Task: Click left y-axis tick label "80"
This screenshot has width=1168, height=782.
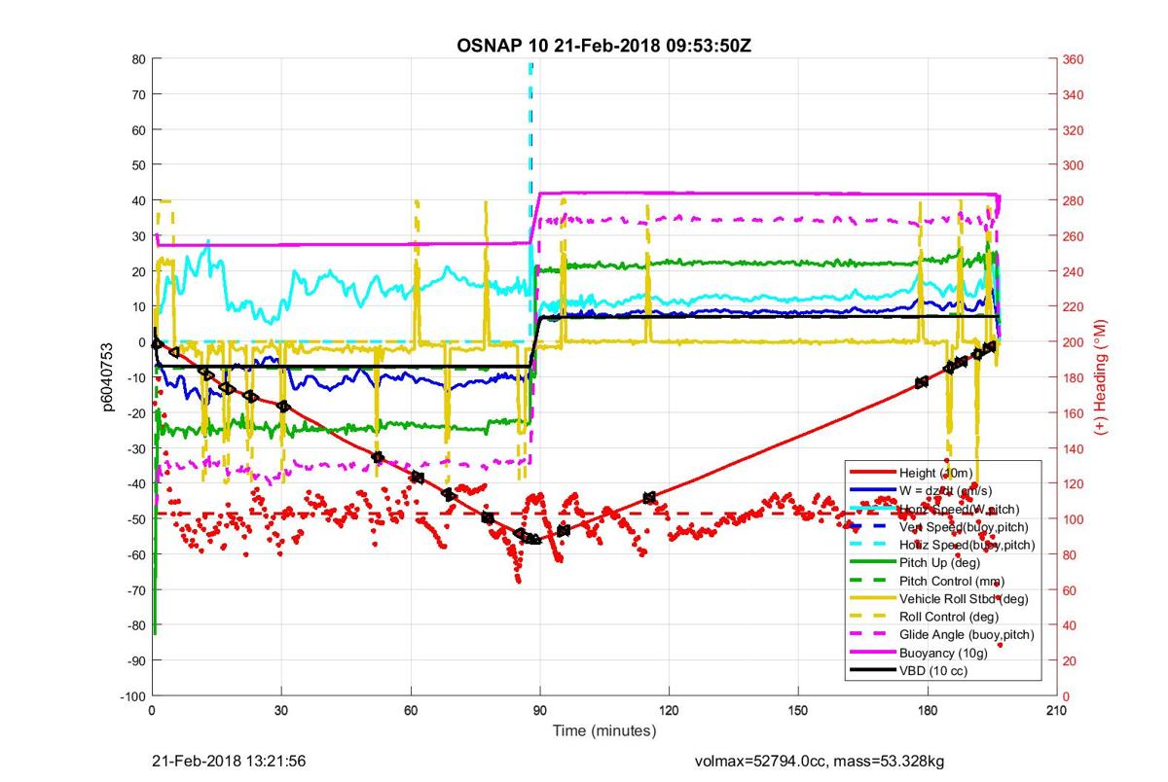Action: 139,59
